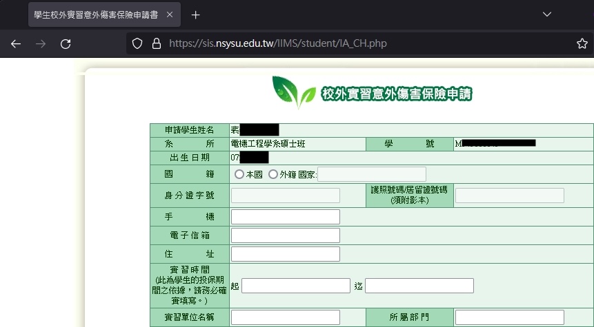The image size is (594, 327).
Task: Focus the 國家 country text field
Action: coord(372,174)
